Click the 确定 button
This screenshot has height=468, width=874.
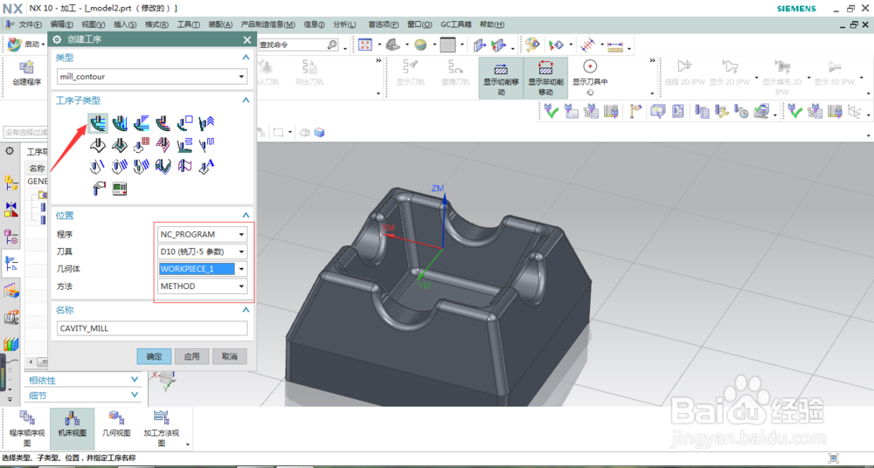154,356
